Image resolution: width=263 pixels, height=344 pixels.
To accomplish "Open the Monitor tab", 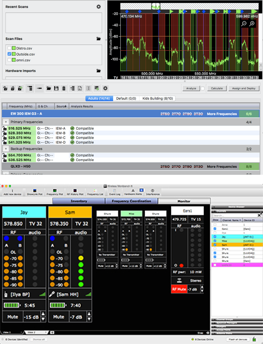I will tap(184, 201).
